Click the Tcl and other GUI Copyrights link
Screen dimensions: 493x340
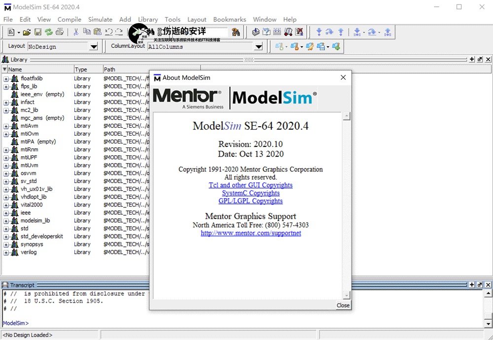tap(250, 185)
